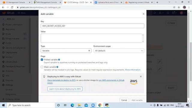Enable the Mask variable checkbox

coord(42,67)
